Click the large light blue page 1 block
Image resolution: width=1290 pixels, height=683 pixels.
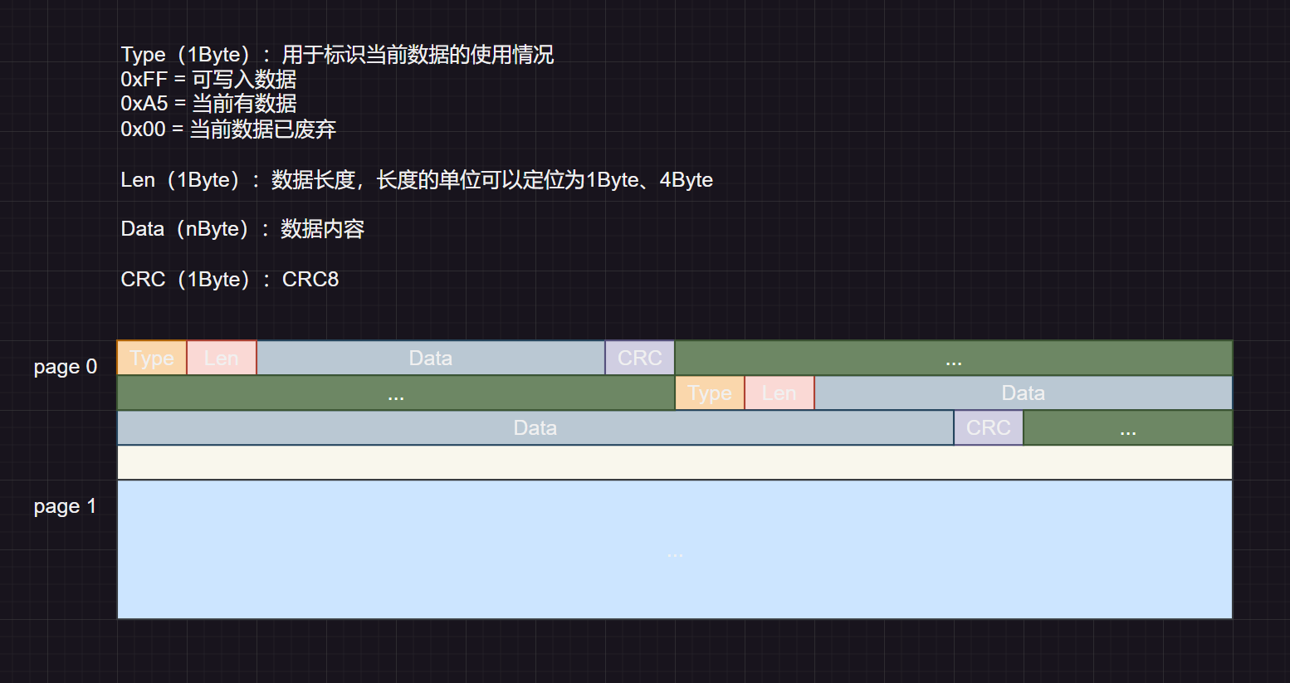tap(674, 550)
